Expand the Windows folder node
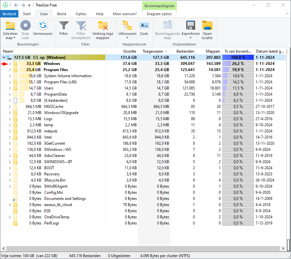This screenshot has height=259, width=291. click(10, 64)
